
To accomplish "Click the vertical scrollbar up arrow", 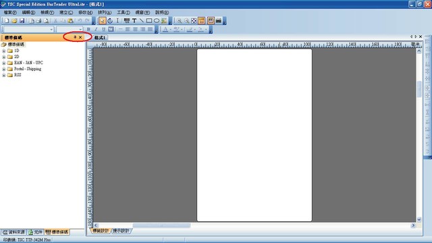I will (x=419, y=51).
